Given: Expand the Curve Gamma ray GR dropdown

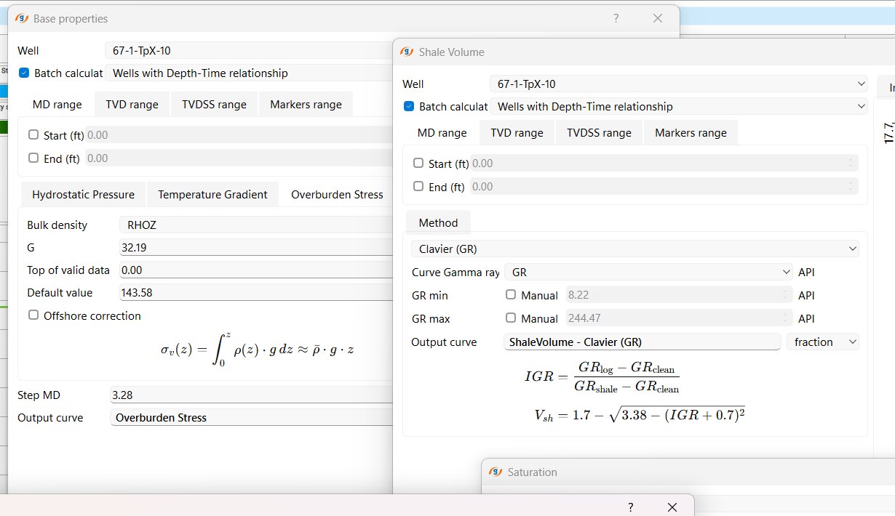Looking at the screenshot, I should tap(648, 273).
